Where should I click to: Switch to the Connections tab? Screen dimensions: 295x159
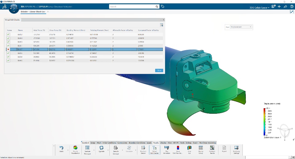click(122, 143)
